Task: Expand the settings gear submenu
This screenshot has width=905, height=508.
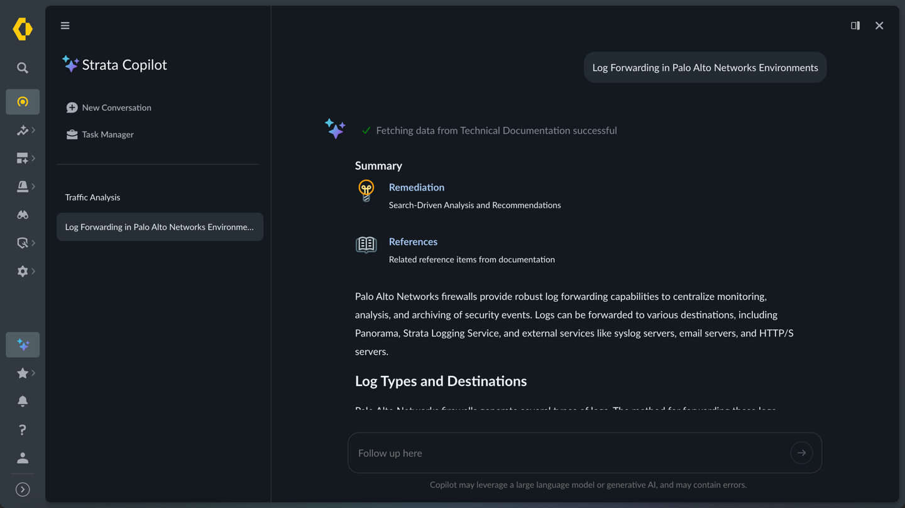Action: (24, 271)
